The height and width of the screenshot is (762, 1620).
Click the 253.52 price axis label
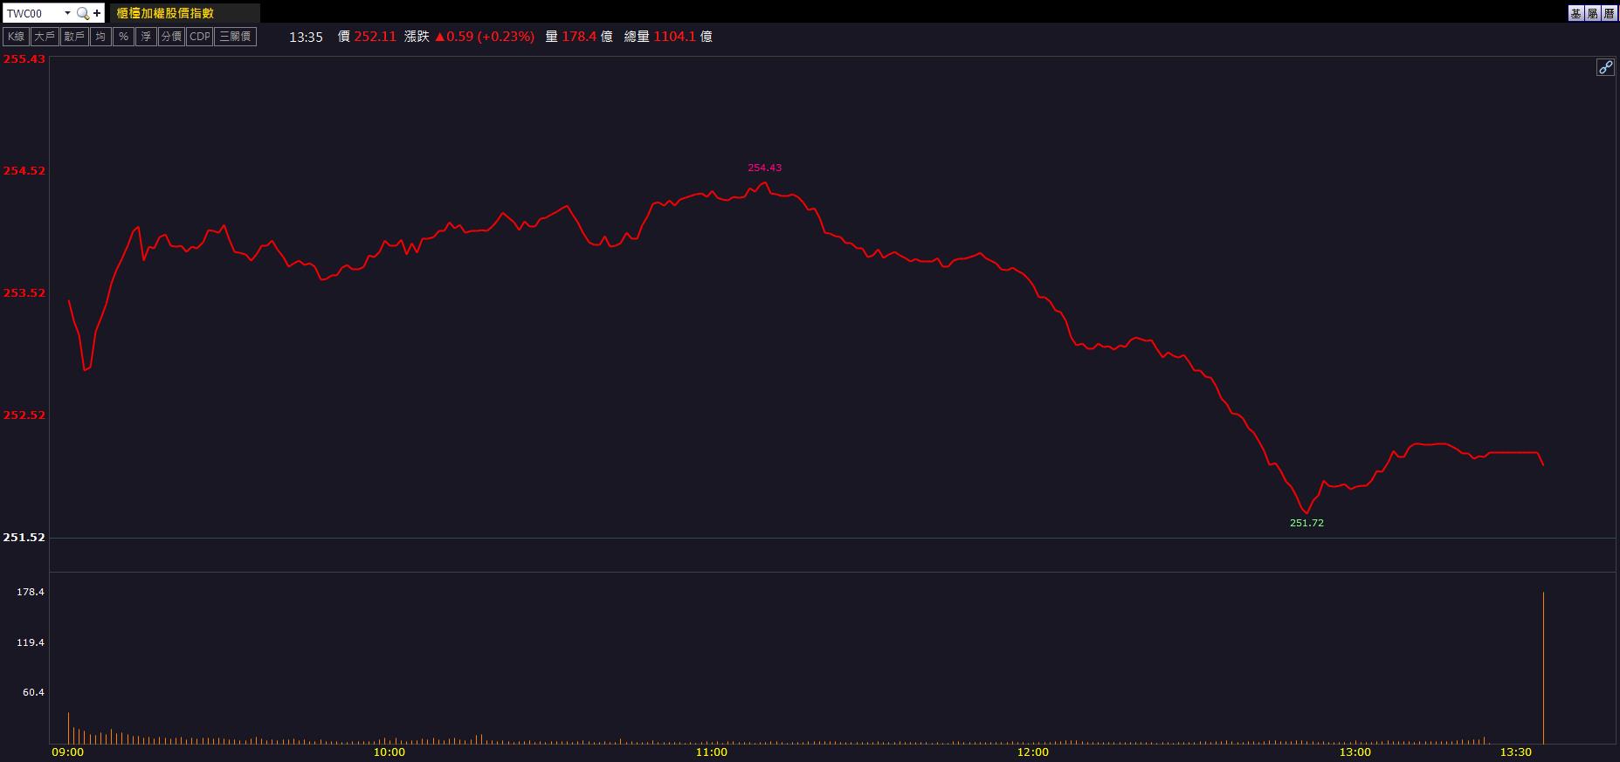(x=24, y=292)
